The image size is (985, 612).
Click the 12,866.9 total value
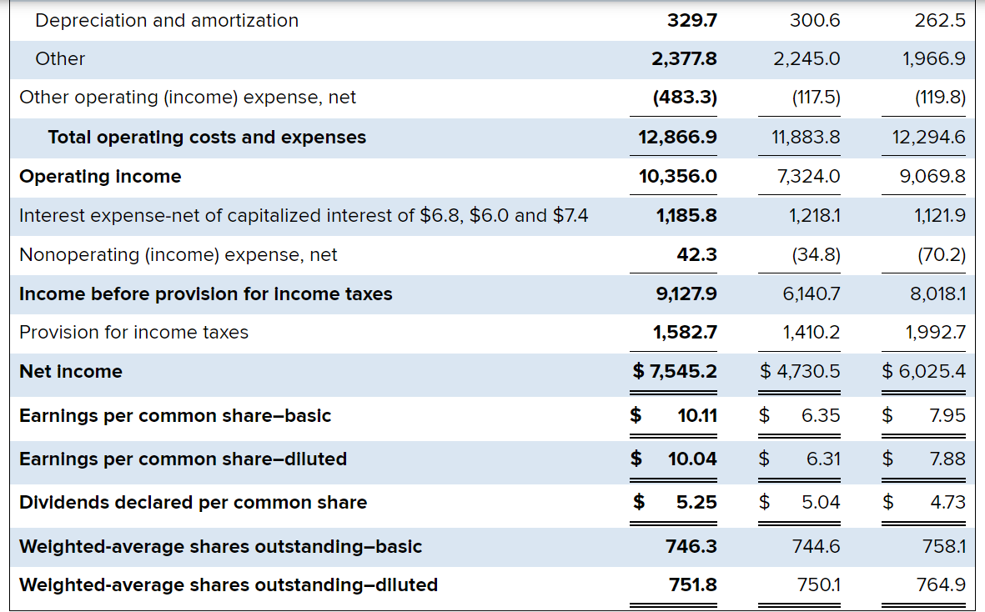(677, 138)
